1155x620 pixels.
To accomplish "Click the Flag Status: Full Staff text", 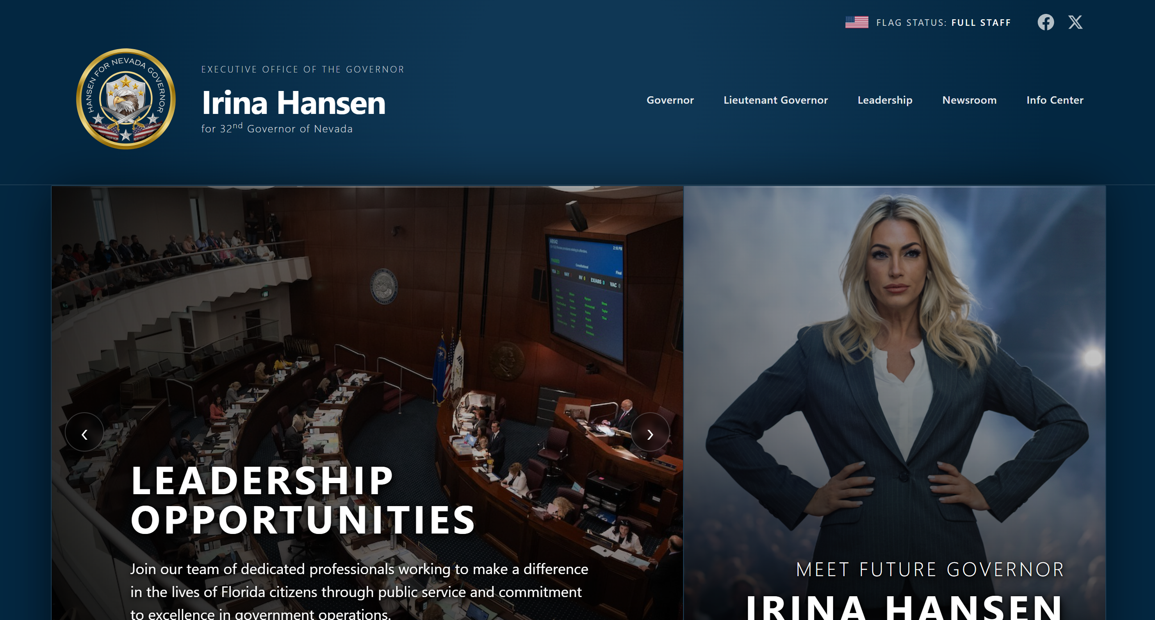I will (943, 23).
